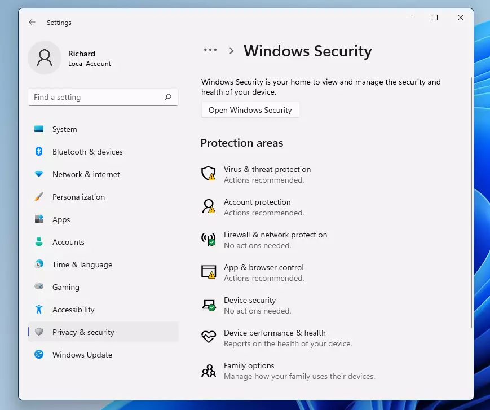Click the Protection areas heading
This screenshot has height=410, width=490.
pos(242,143)
